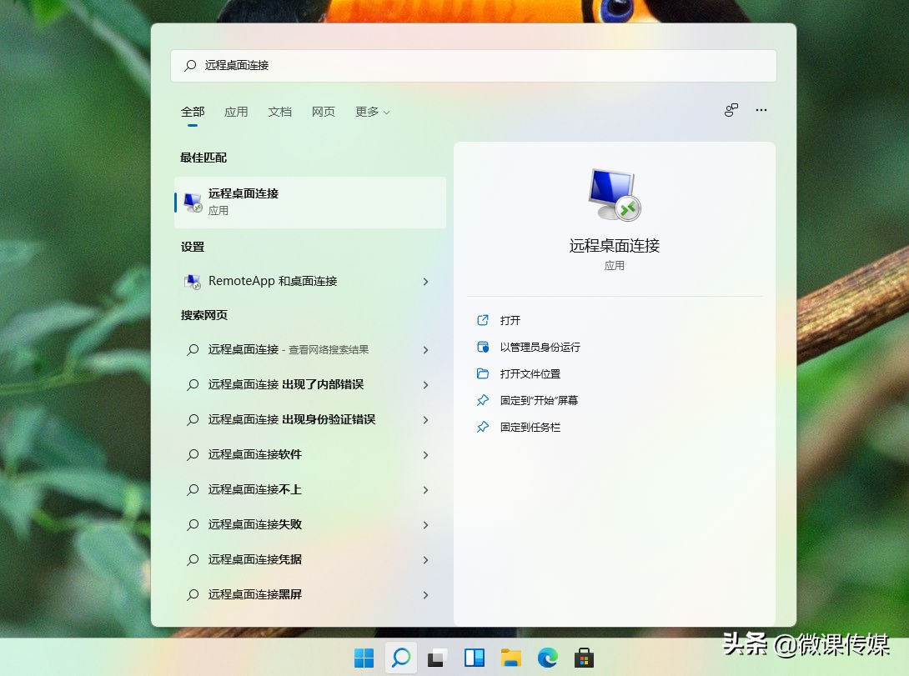Select 以管理员身份运行 for Remote Desktop
The height and width of the screenshot is (676, 909).
coord(540,347)
